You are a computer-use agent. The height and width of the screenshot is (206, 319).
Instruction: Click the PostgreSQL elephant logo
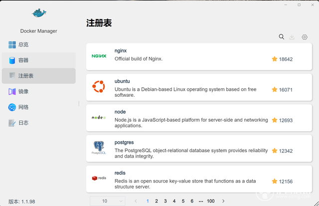(x=99, y=148)
